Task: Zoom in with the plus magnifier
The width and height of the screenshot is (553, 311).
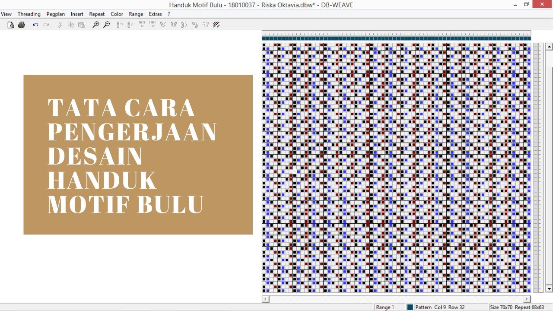Action: tap(96, 25)
